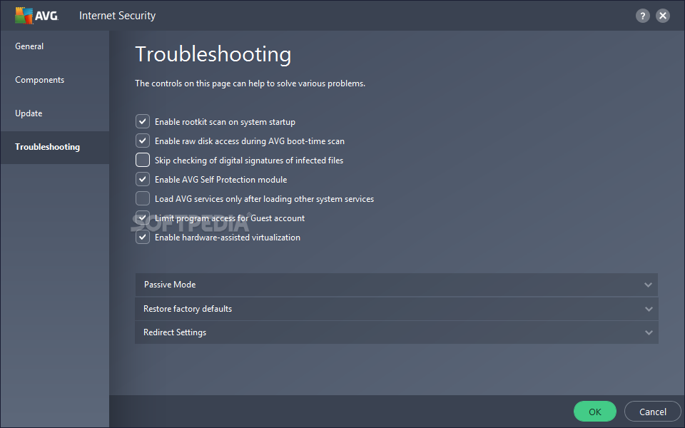Click the Troubleshooting page heading

click(x=213, y=55)
